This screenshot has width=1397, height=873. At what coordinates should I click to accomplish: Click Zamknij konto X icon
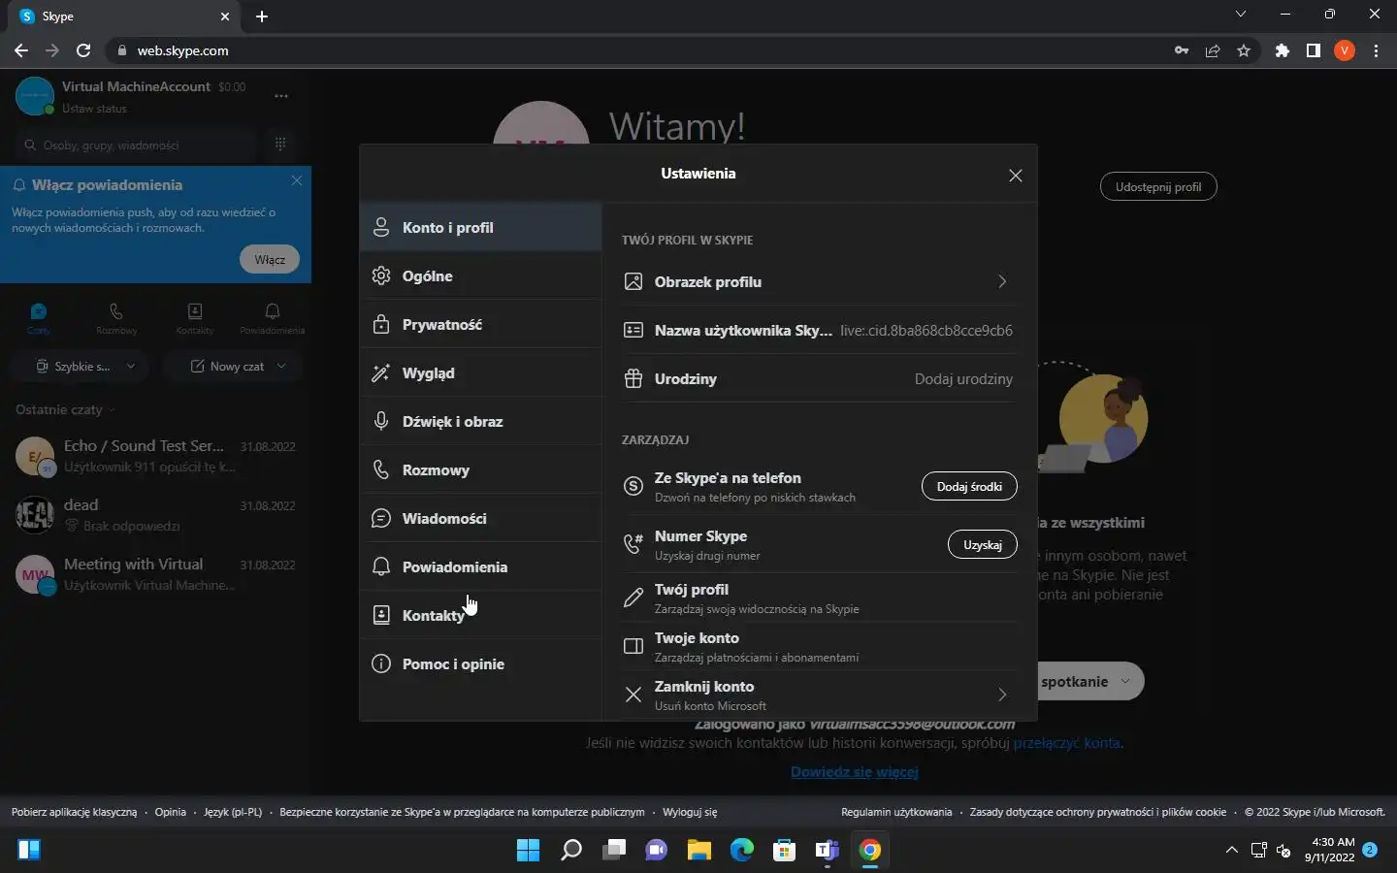634,695
